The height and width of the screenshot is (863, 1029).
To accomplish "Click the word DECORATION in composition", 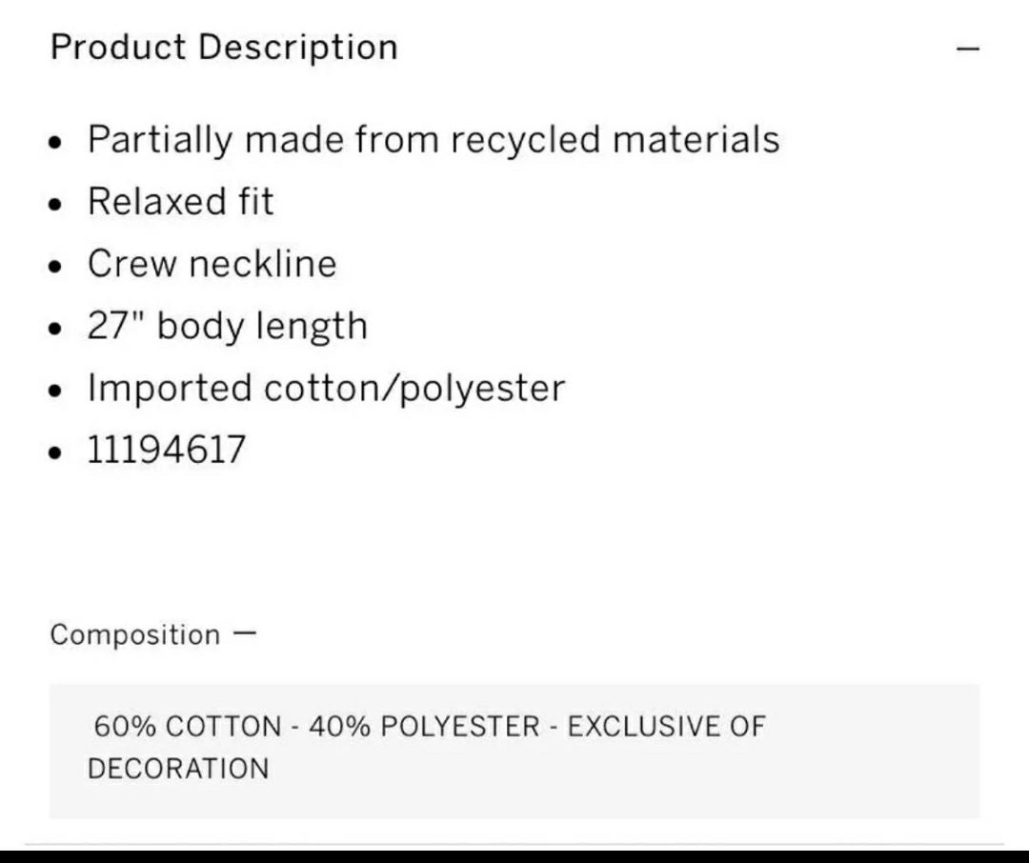I will [x=178, y=769].
